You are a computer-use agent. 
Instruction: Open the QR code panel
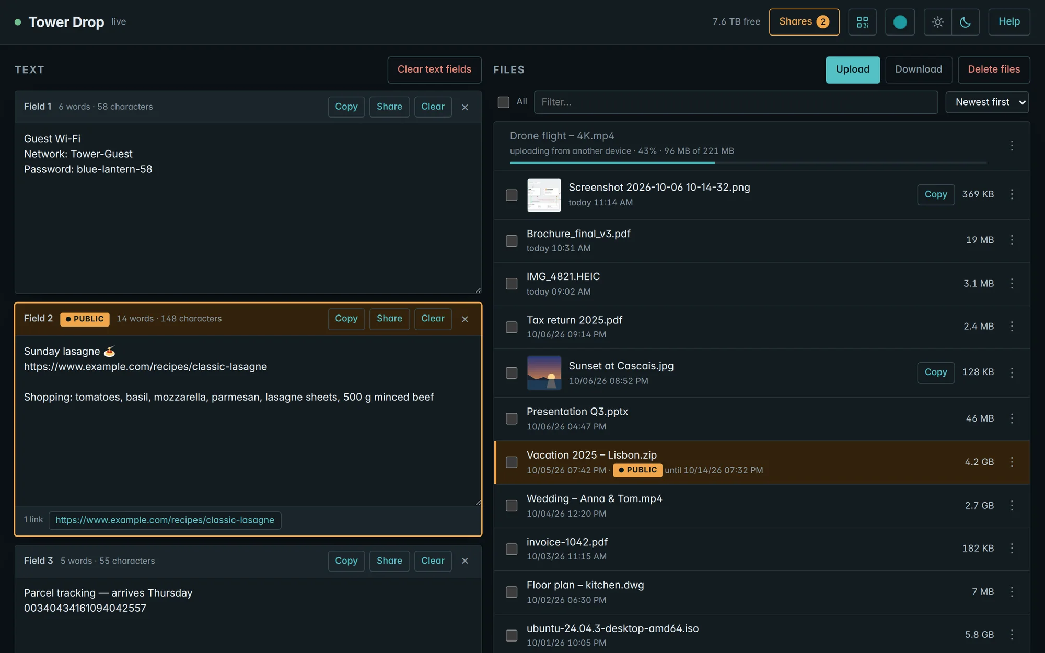[862, 22]
